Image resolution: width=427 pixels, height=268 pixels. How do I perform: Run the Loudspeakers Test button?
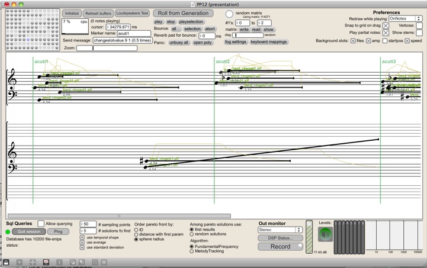pyautogui.click(x=132, y=13)
